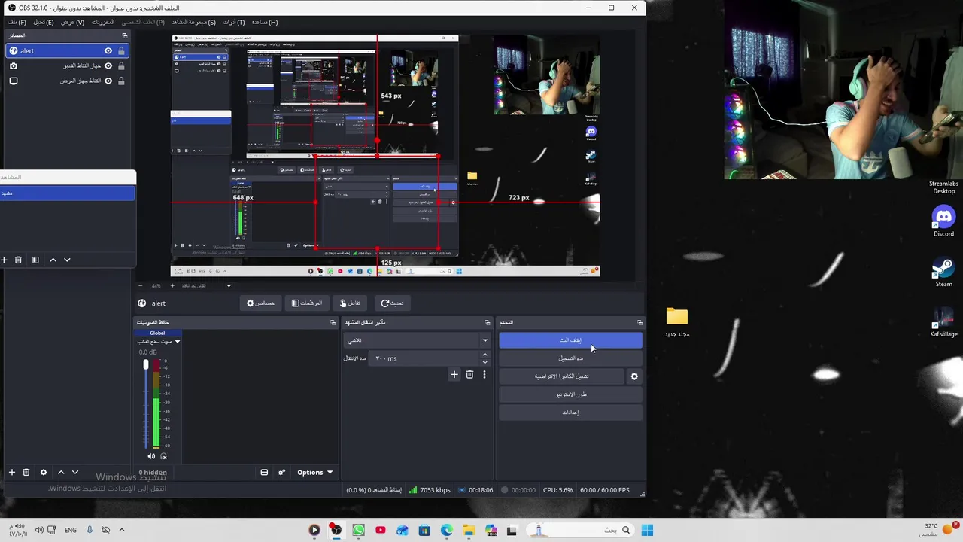The width and height of the screenshot is (963, 542).
Task: Open the mixer Options dropdown
Action: tap(314, 472)
